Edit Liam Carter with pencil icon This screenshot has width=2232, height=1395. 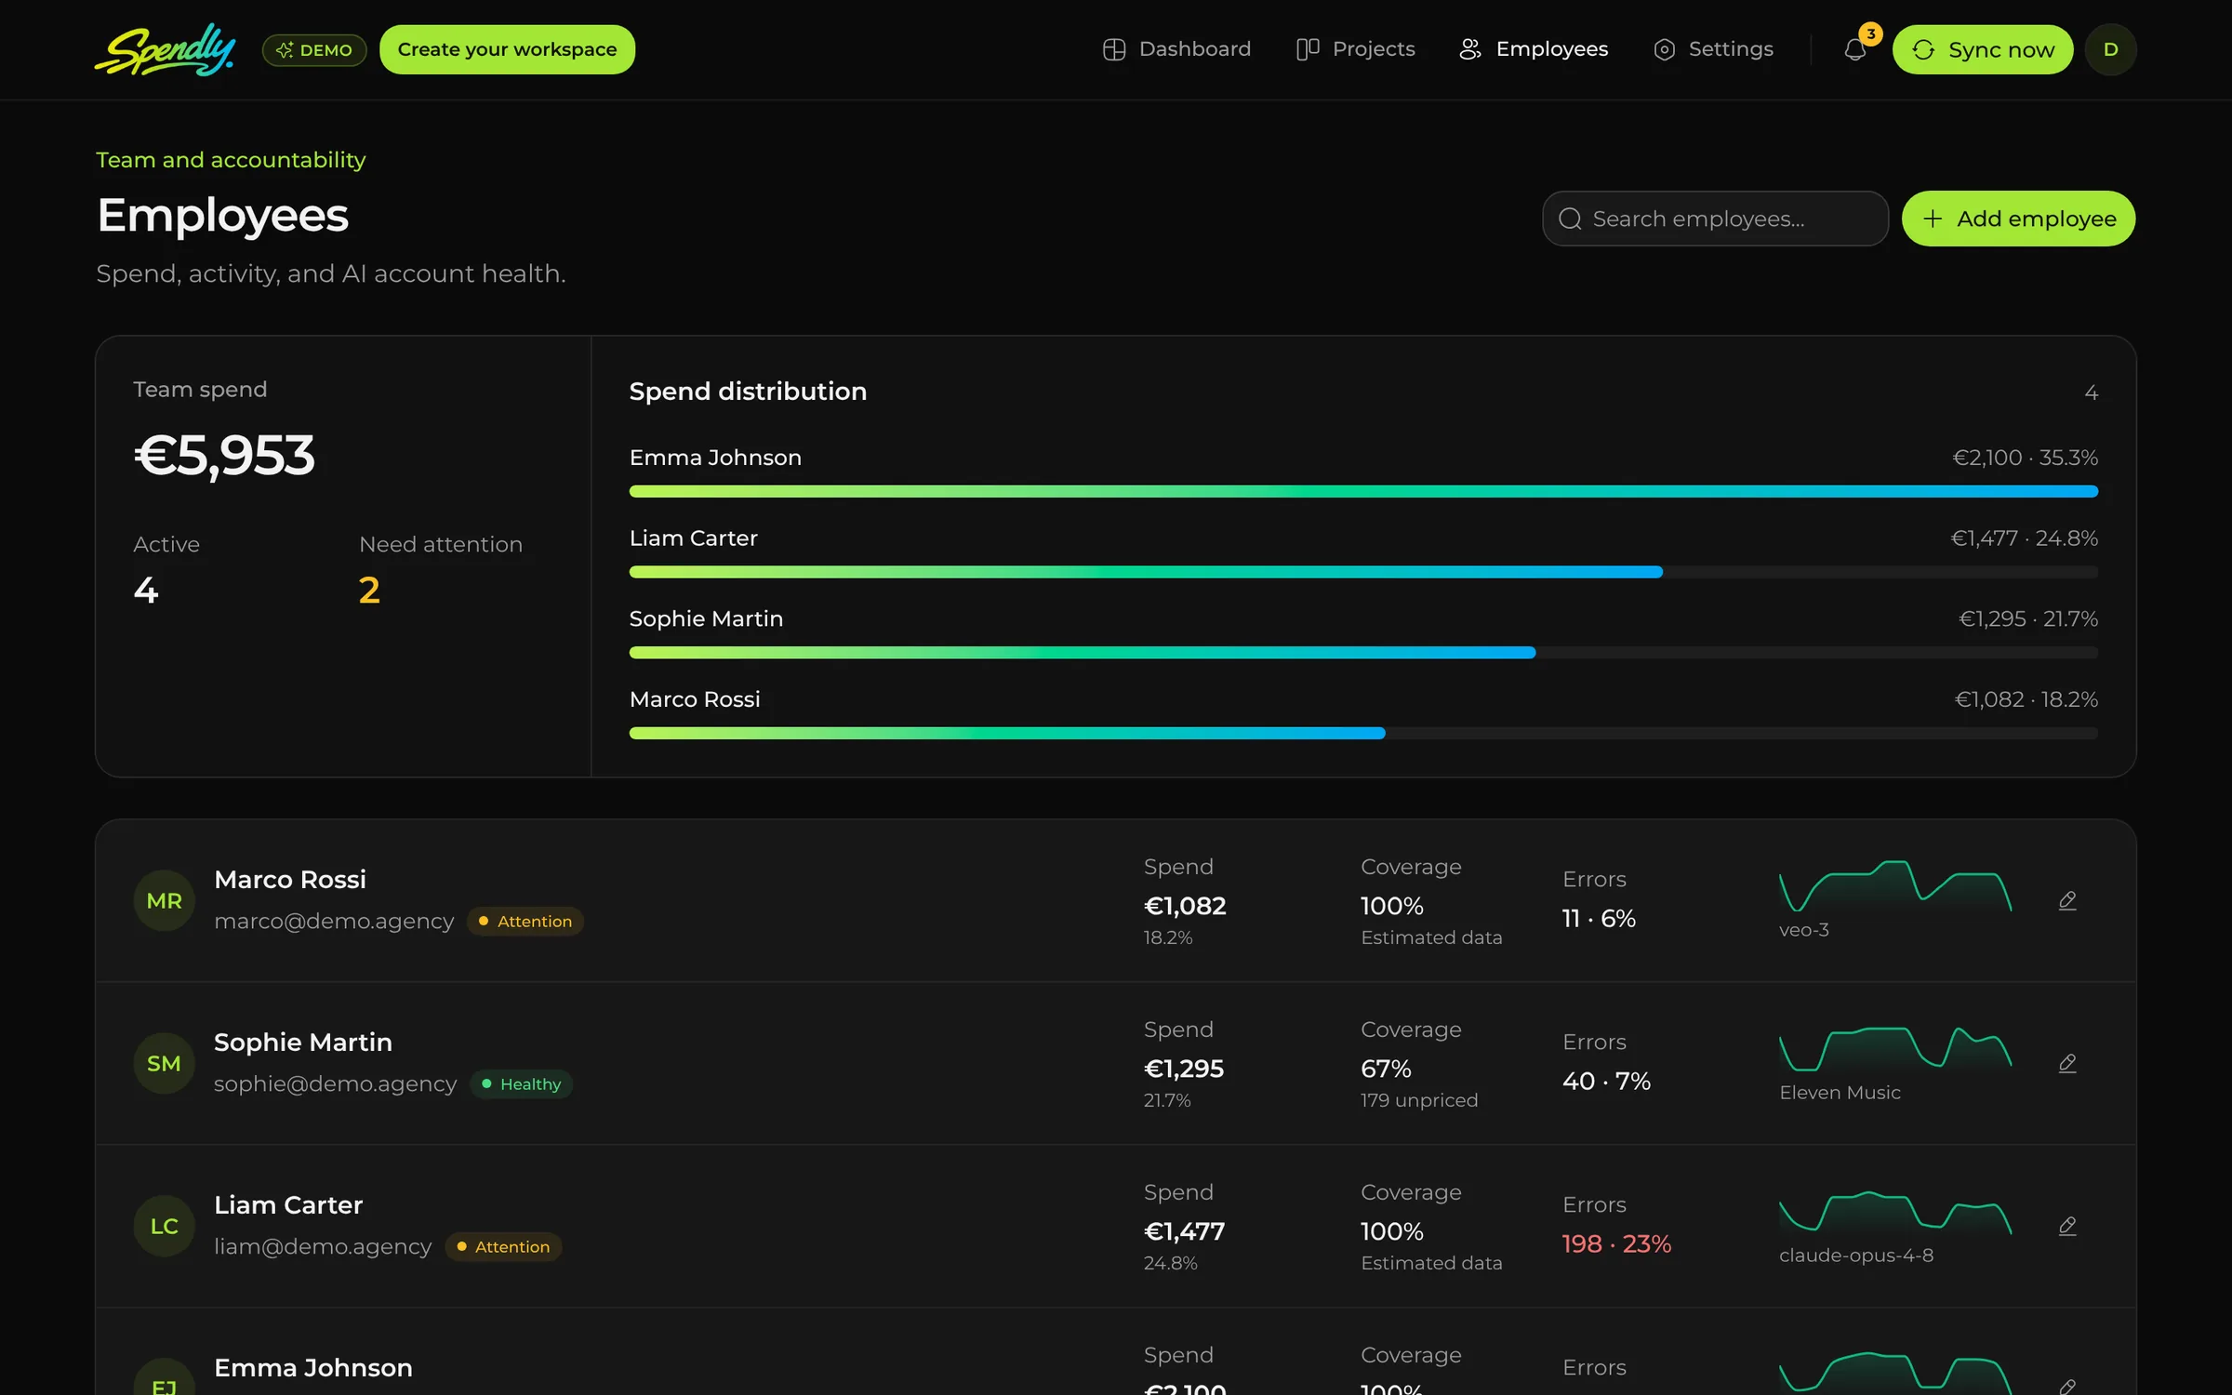[x=2066, y=1226]
